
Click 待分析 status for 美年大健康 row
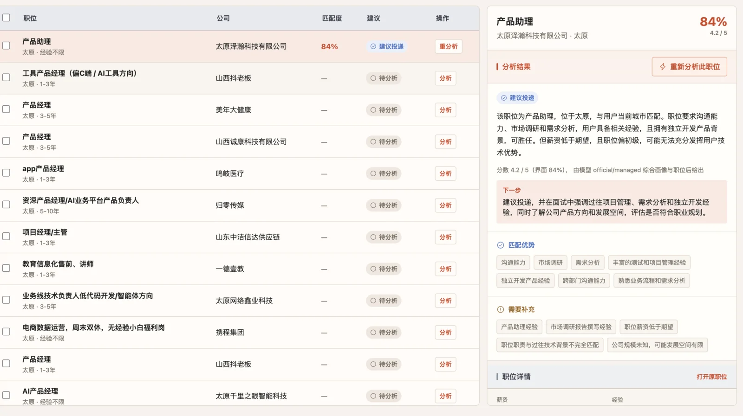(384, 110)
